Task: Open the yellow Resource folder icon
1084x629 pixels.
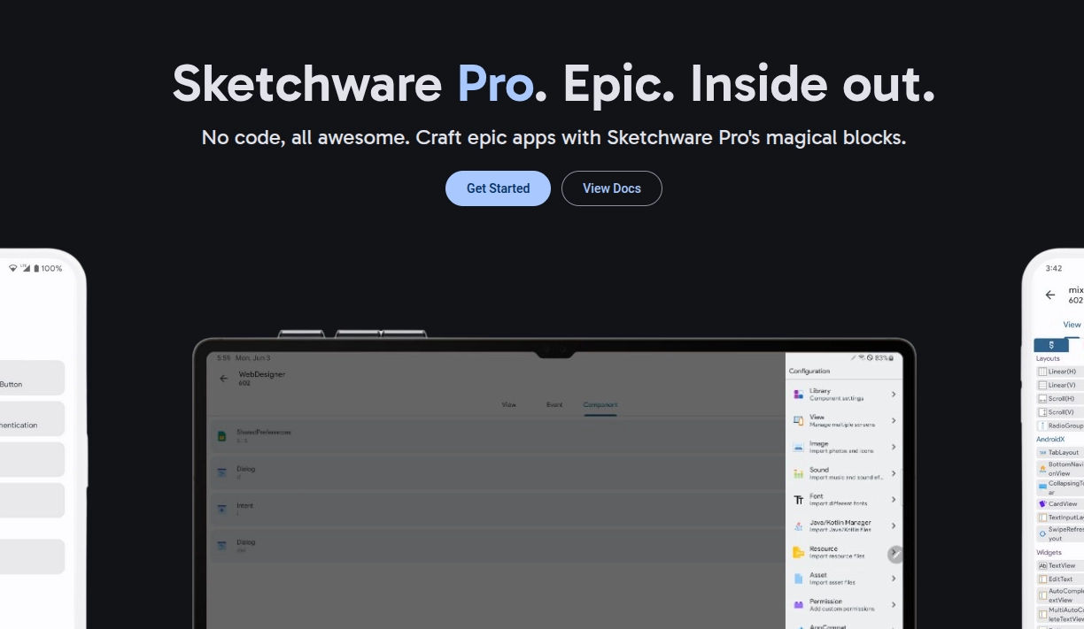Action: 798,552
